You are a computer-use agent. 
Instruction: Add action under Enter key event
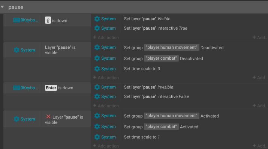106,106
